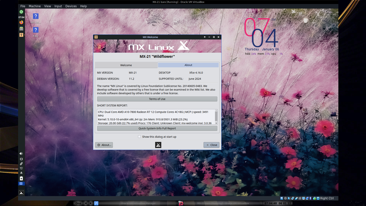Click the next workspace arrow in taskbar

tap(90, 203)
